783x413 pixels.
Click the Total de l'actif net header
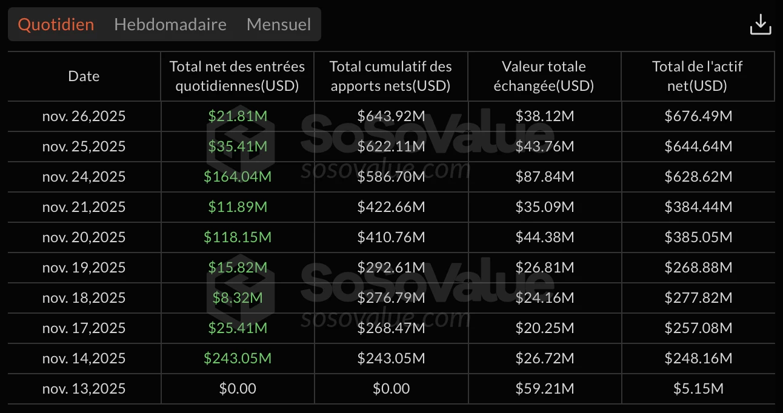tap(698, 76)
